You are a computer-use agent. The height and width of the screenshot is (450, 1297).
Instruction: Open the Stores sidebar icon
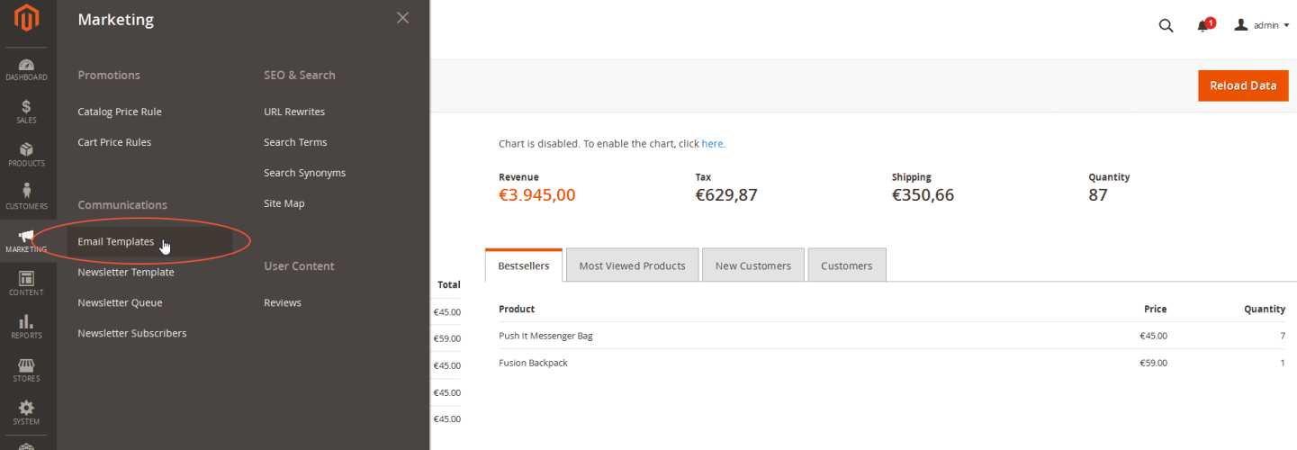pyautogui.click(x=27, y=370)
